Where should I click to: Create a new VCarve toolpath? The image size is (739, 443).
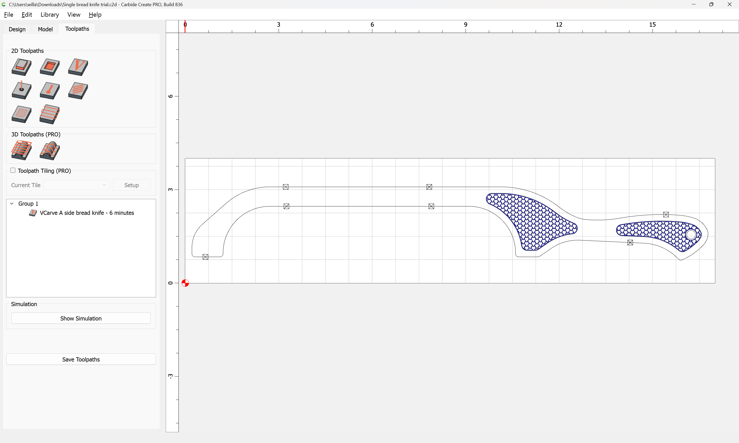78,67
